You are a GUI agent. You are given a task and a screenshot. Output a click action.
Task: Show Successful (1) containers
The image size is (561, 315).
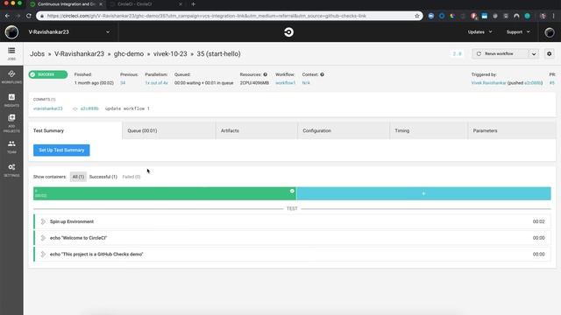[x=103, y=177]
